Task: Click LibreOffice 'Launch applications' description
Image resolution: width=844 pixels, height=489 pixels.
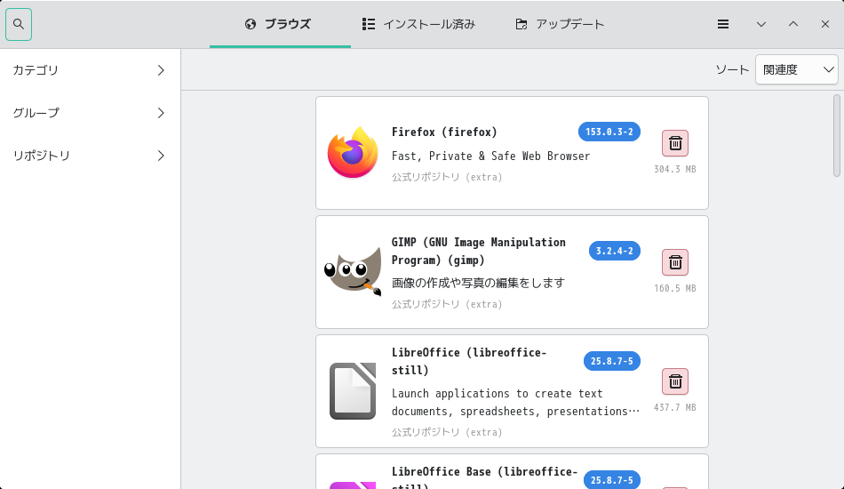Action: (x=515, y=402)
